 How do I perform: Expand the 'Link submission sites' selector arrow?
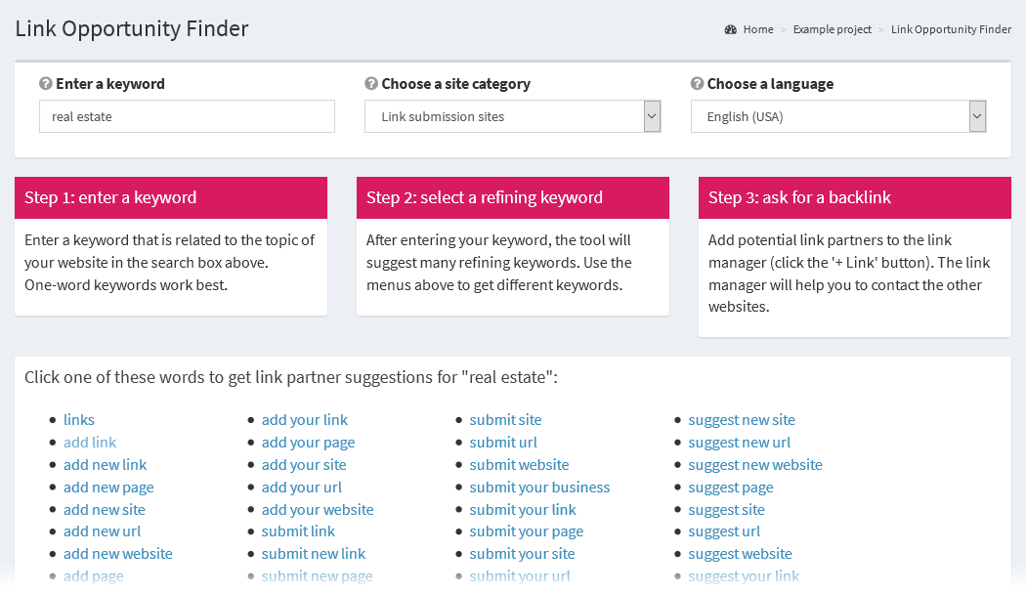pos(651,115)
